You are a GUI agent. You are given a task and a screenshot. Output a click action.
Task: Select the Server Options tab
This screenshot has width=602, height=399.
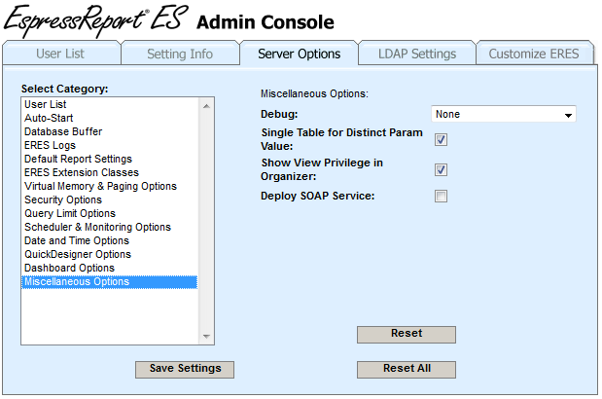pyautogui.click(x=300, y=54)
